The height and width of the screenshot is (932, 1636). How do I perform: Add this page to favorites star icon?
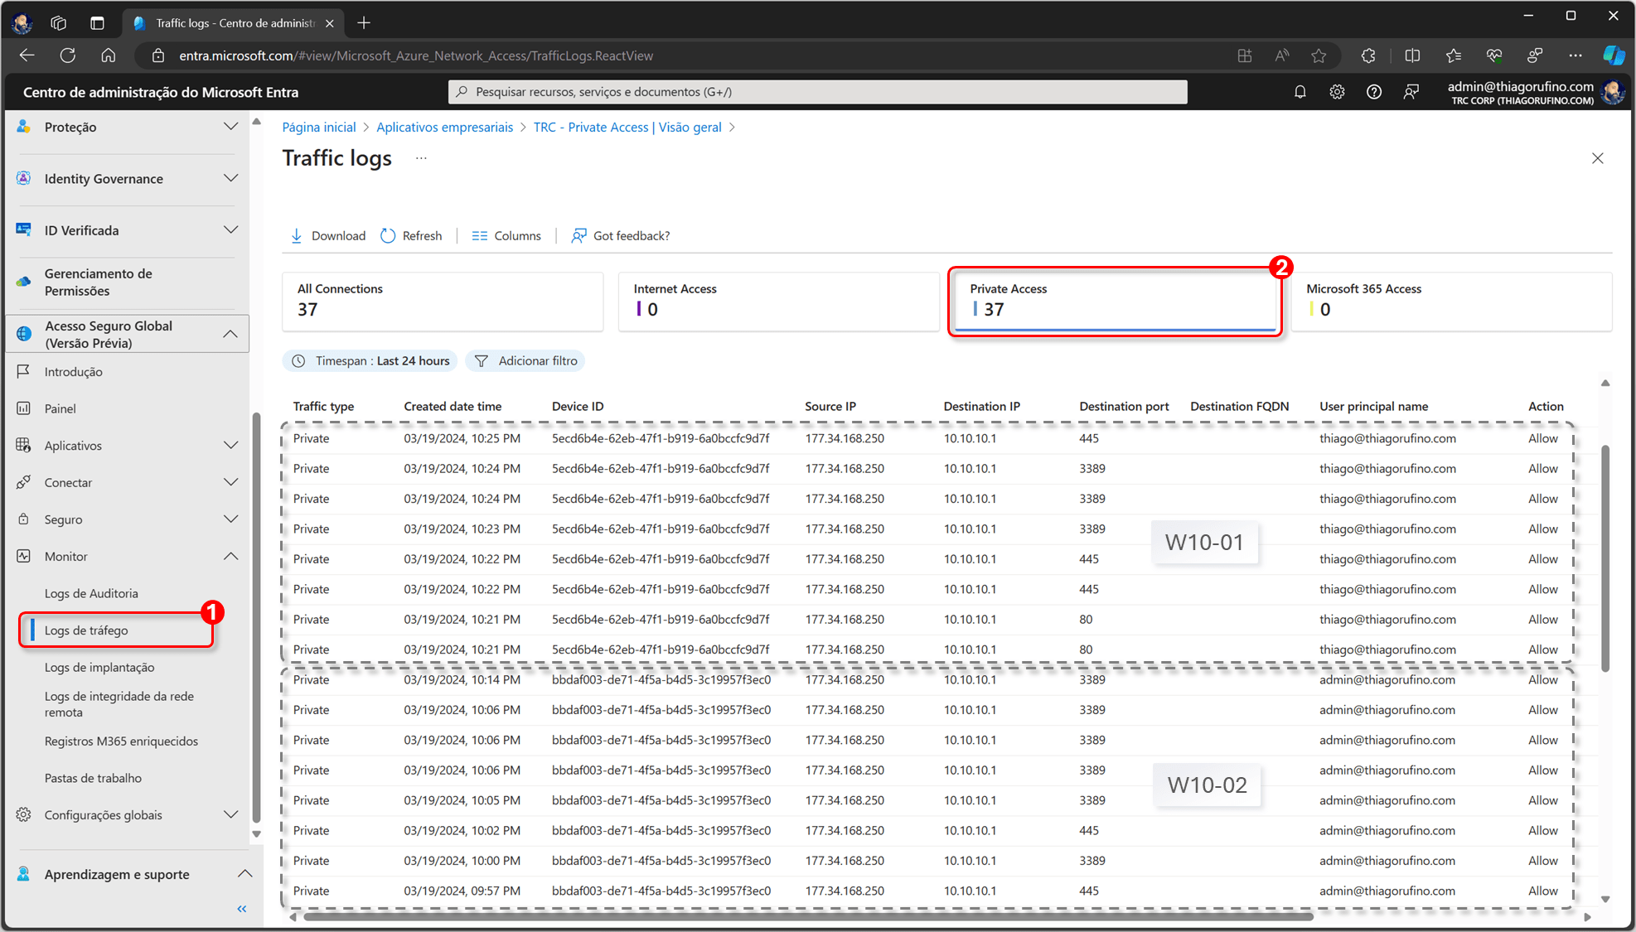(1319, 56)
